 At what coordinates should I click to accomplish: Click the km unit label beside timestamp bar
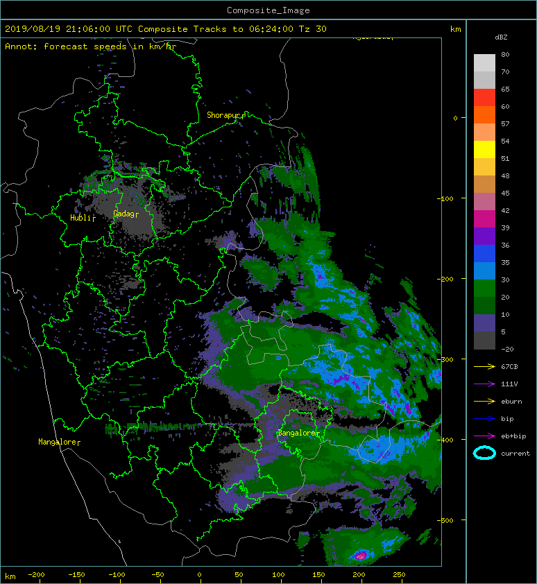click(455, 28)
